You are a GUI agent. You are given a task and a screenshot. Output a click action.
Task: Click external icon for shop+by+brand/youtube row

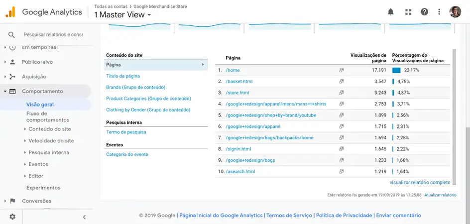coord(341,115)
